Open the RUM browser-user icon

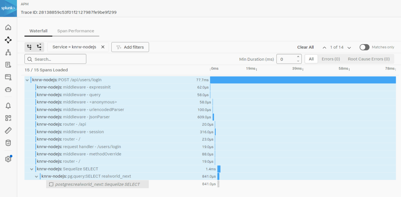point(8,77)
